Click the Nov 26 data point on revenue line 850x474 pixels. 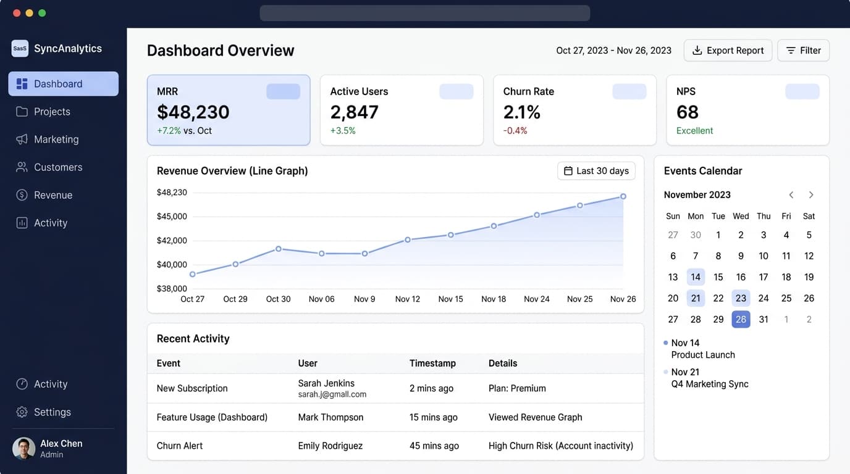click(x=623, y=196)
